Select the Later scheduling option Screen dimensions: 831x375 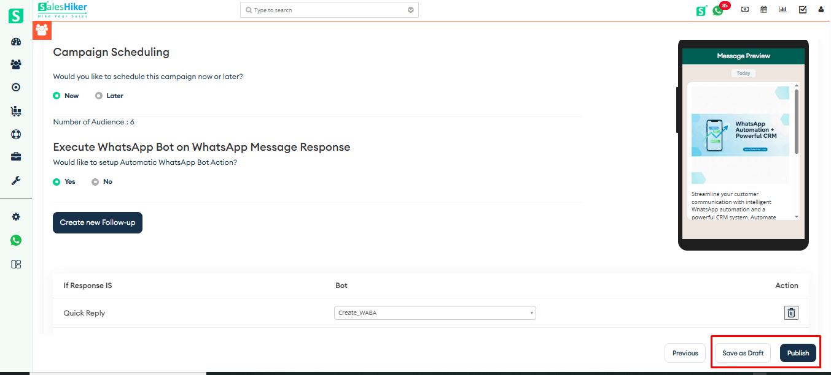99,96
